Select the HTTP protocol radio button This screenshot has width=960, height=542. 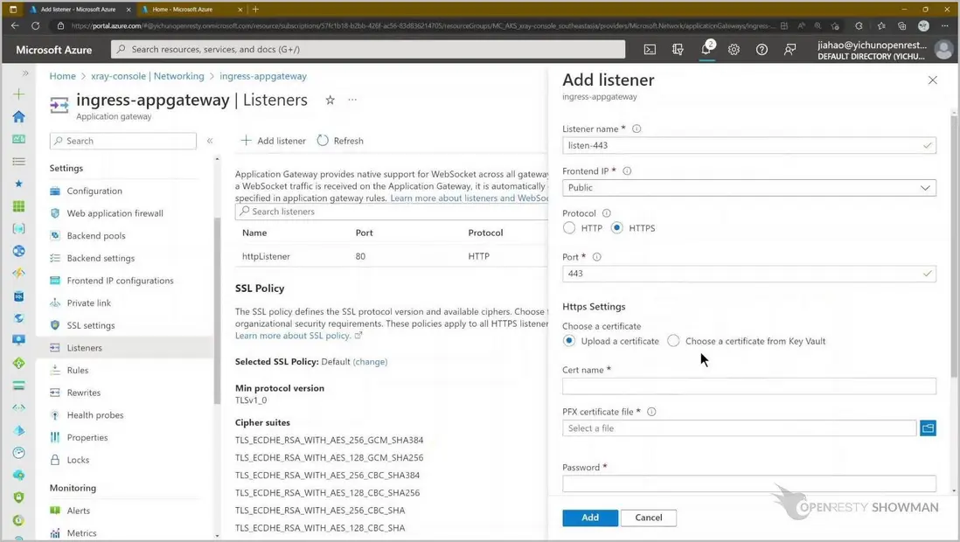(x=569, y=228)
